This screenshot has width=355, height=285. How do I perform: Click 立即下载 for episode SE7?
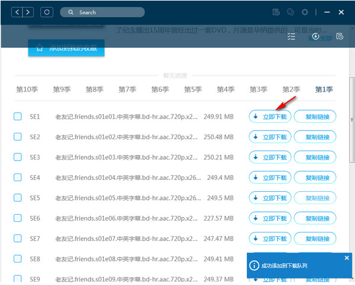click(x=270, y=238)
